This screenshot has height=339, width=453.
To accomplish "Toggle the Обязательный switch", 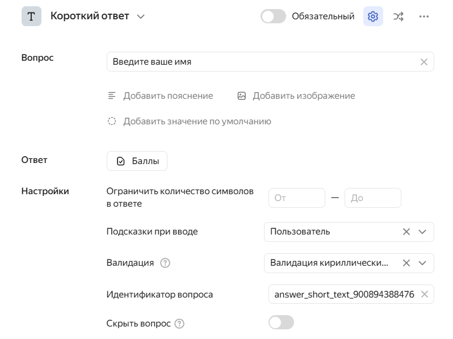I will pyautogui.click(x=273, y=16).
